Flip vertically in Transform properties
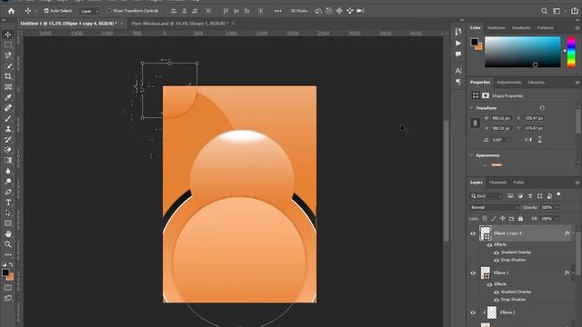The image size is (582, 327). [539, 140]
